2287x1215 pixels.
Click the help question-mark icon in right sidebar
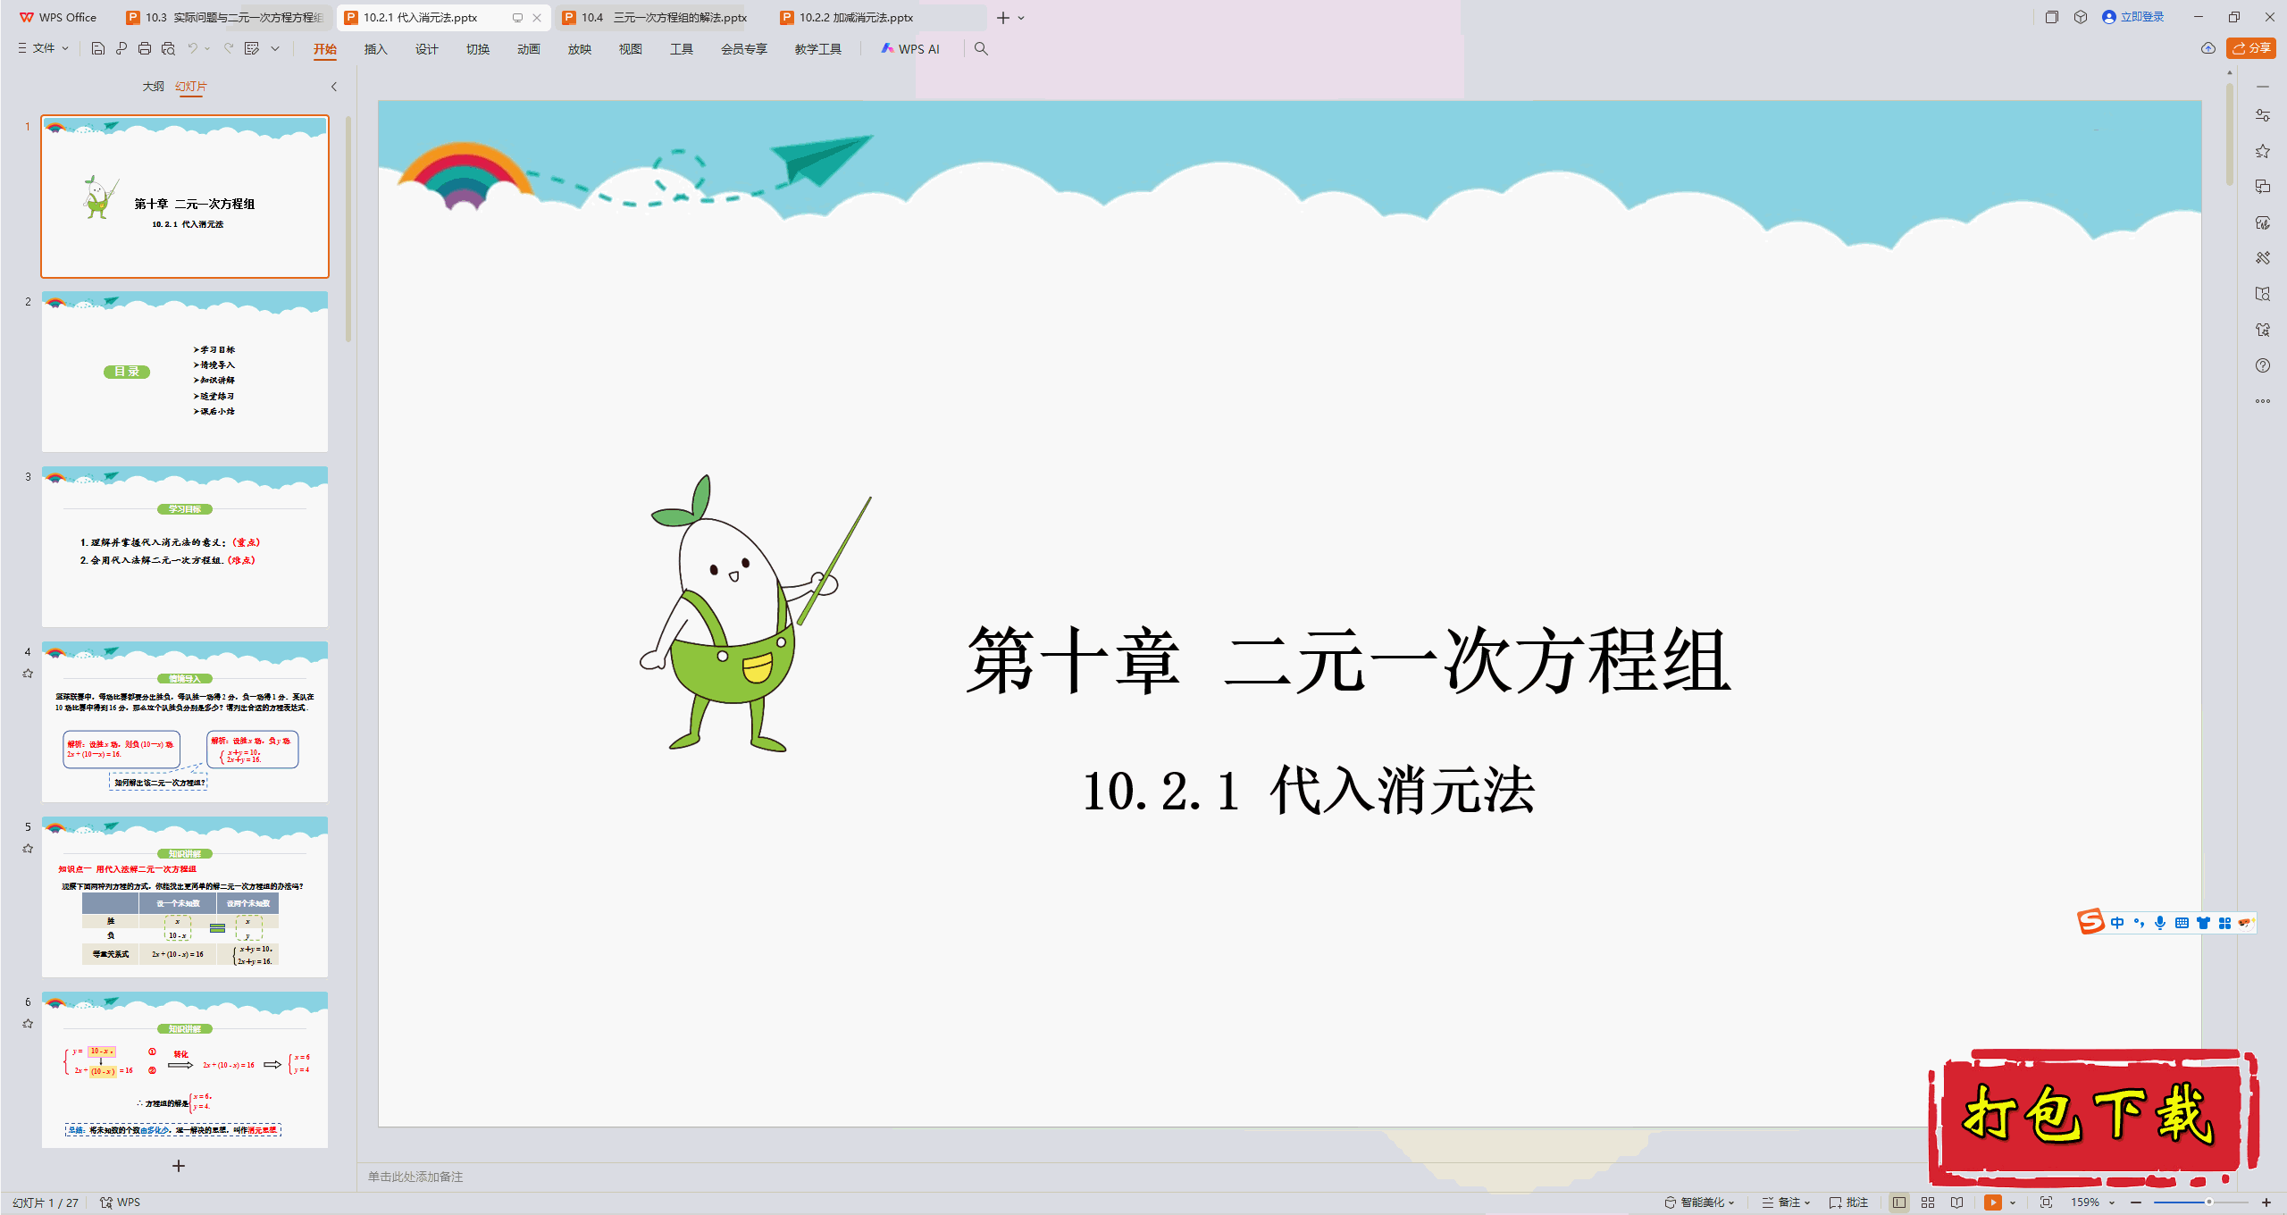[2262, 365]
